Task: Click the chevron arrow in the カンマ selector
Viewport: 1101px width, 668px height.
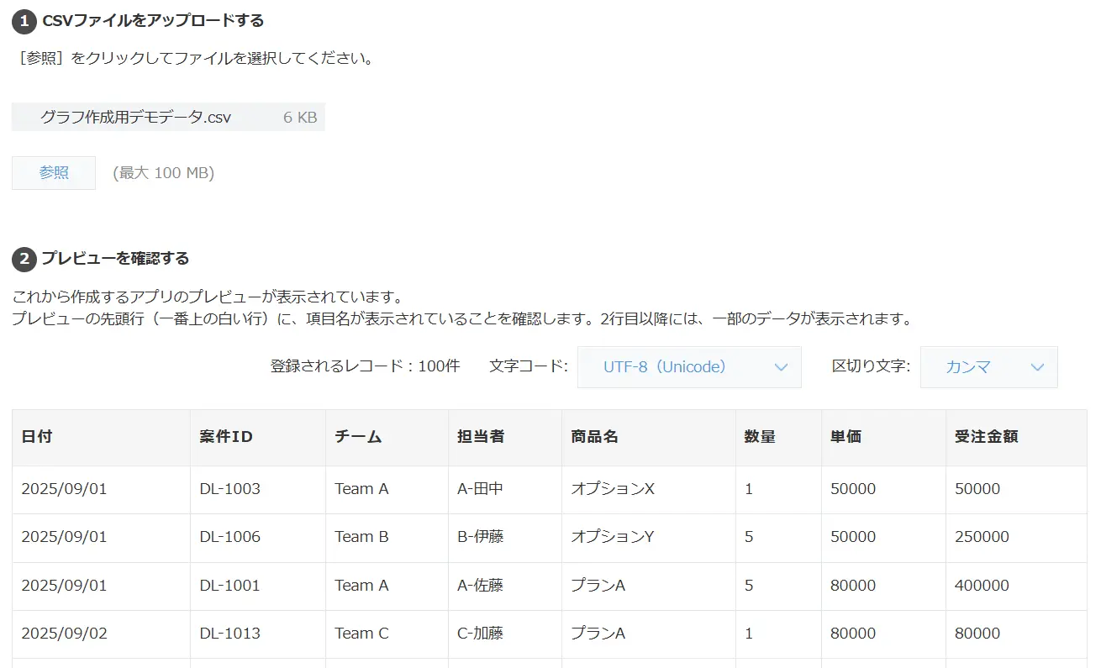Action: tap(1037, 367)
